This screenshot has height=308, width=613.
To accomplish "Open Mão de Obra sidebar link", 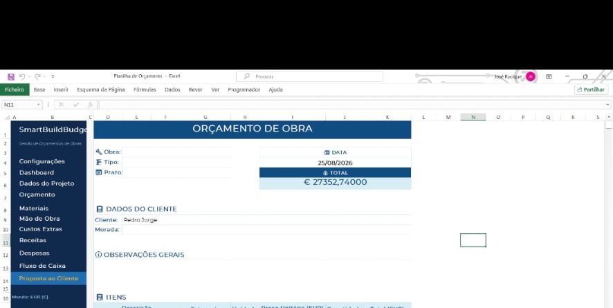I will pyautogui.click(x=39, y=219).
